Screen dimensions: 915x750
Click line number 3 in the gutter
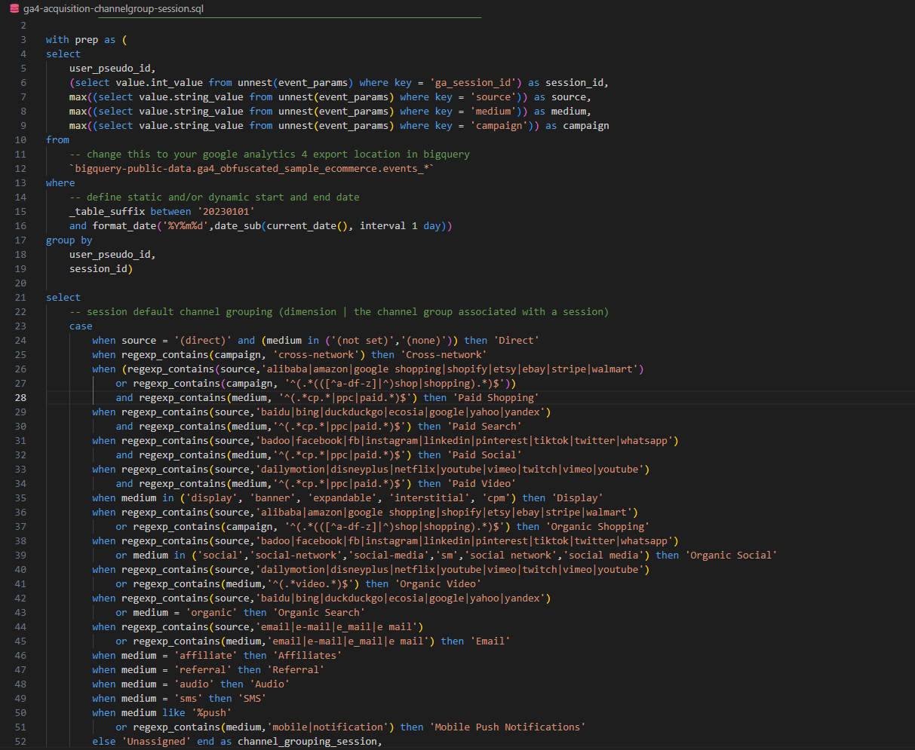point(23,39)
